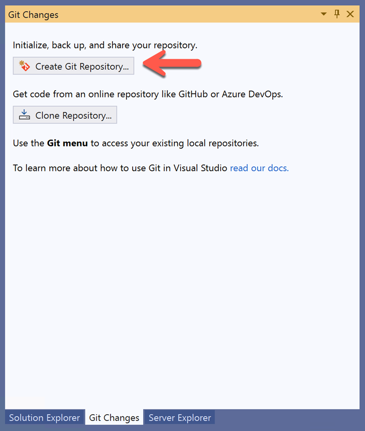The height and width of the screenshot is (431, 365).
Task: Click the Create Git Repository button
Action: coord(73,66)
